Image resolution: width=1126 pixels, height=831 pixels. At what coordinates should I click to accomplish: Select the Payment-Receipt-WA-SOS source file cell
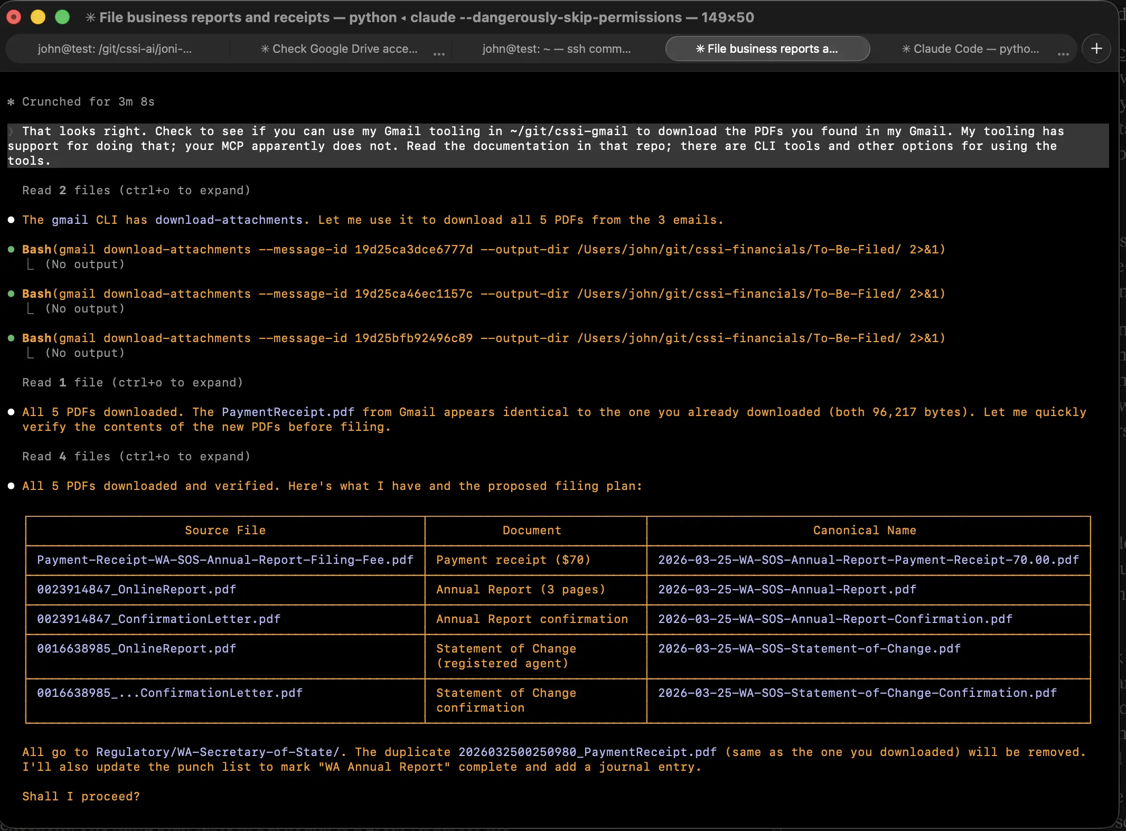[x=225, y=560]
